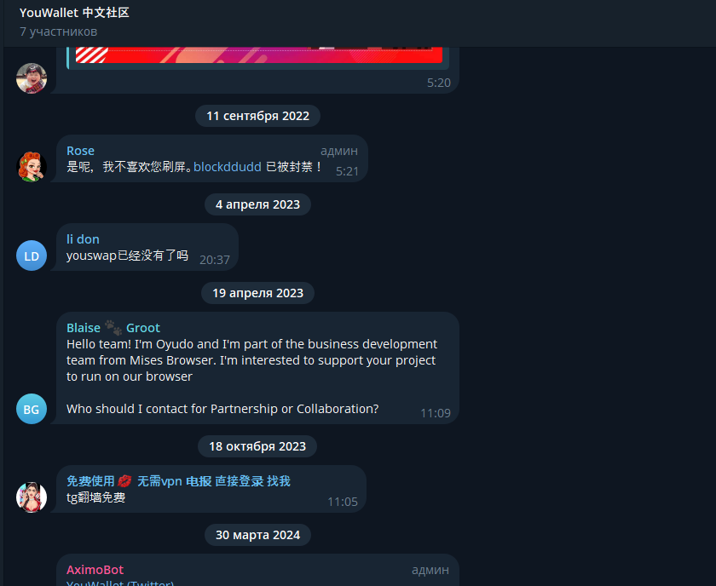
Task: Select the 4 апреля 2023 date badge
Action: click(257, 204)
